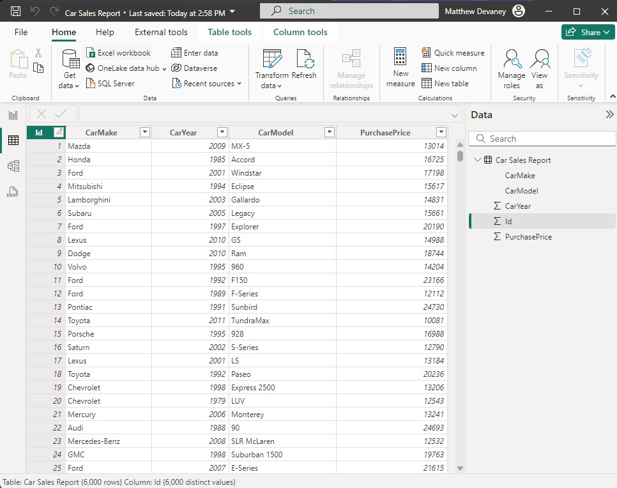The height and width of the screenshot is (488, 617).
Task: Cancel formula with X icon
Action: click(42, 114)
